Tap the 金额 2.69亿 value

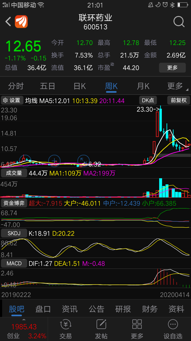tap(176, 55)
